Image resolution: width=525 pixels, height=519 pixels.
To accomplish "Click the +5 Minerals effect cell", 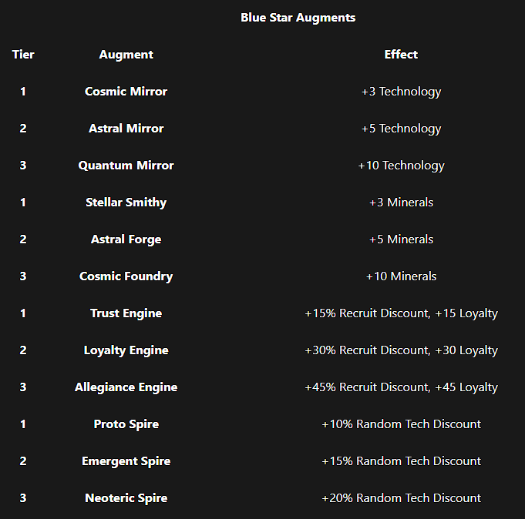I will (401, 239).
